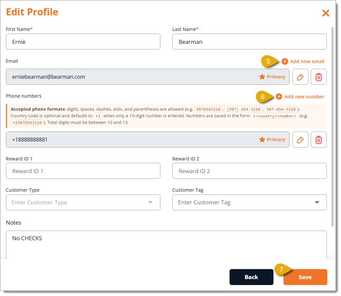The image size is (341, 296).
Task: Click the dialog vertical scrollbar
Action: (x=332, y=127)
